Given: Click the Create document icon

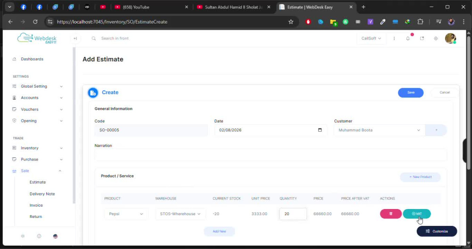Looking at the screenshot, I should coord(93,93).
